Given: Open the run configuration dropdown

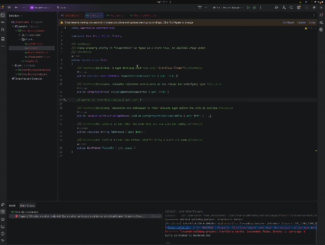Looking at the screenshot, I should tap(228, 7).
